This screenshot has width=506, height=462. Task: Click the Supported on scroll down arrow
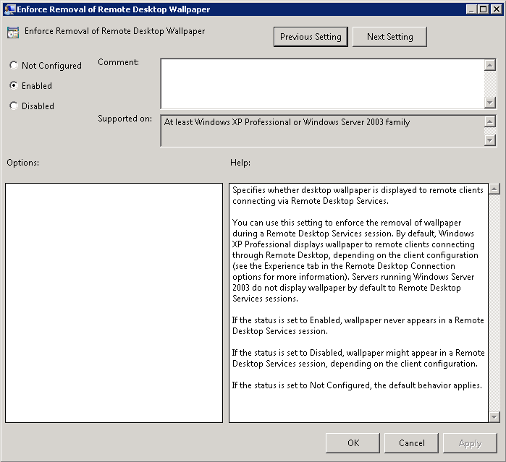pyautogui.click(x=490, y=140)
